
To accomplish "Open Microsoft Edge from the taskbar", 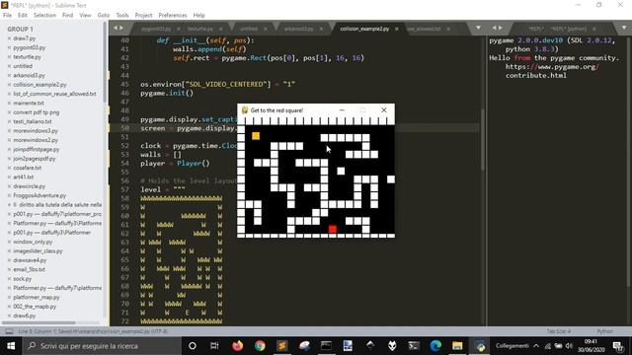I will click(x=435, y=346).
